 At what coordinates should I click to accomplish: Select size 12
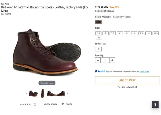[99, 37]
